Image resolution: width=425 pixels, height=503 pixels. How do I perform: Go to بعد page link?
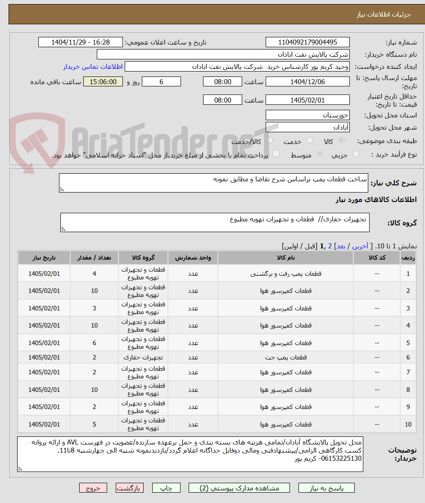click(x=340, y=246)
